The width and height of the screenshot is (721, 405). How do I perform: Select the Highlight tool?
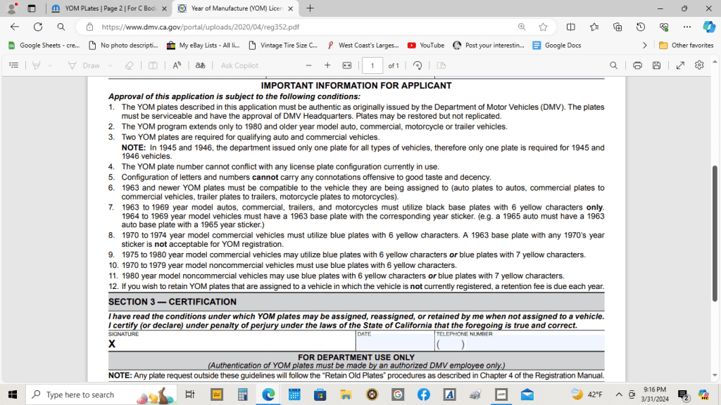(36, 65)
